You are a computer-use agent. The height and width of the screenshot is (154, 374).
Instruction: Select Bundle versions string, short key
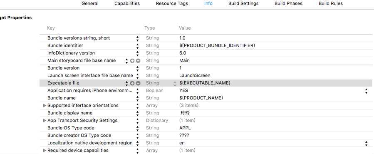tap(79, 38)
